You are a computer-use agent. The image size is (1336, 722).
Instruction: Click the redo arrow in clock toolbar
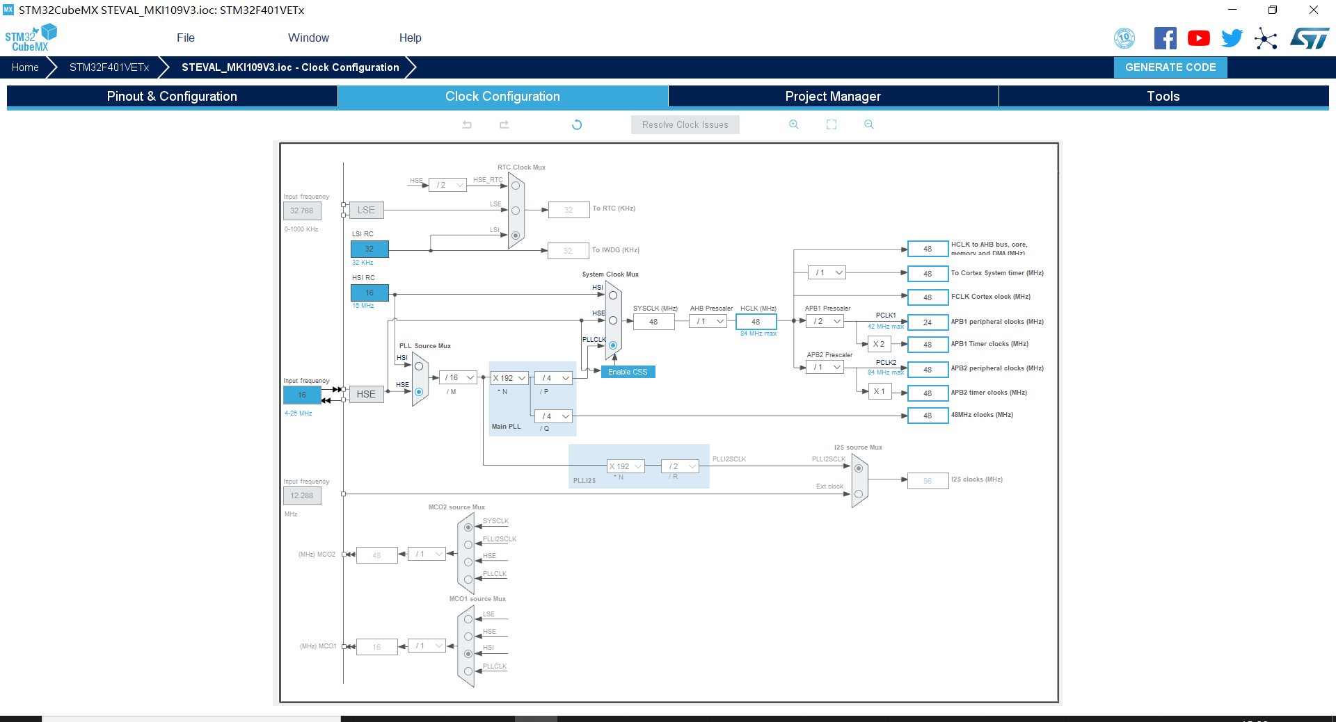(504, 124)
